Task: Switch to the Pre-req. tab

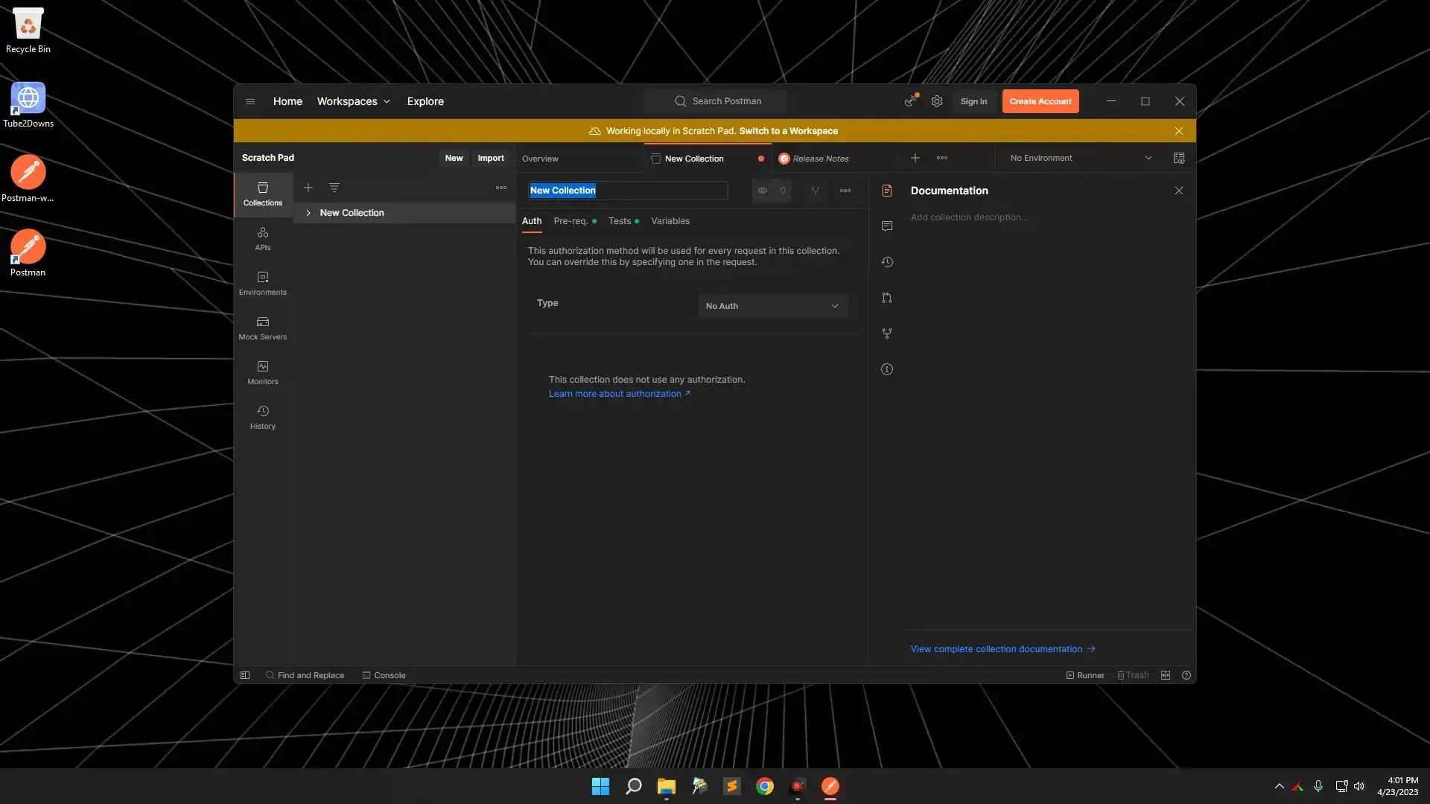Action: (x=571, y=221)
